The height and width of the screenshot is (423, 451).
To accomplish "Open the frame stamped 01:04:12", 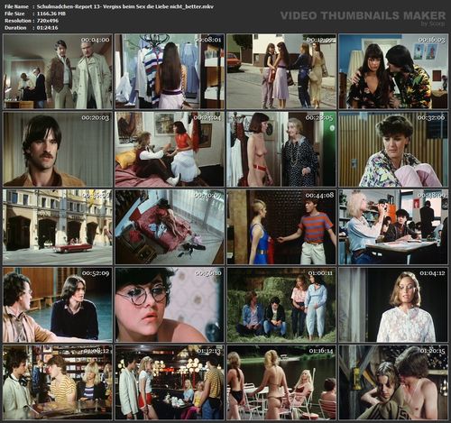I will click(393, 305).
